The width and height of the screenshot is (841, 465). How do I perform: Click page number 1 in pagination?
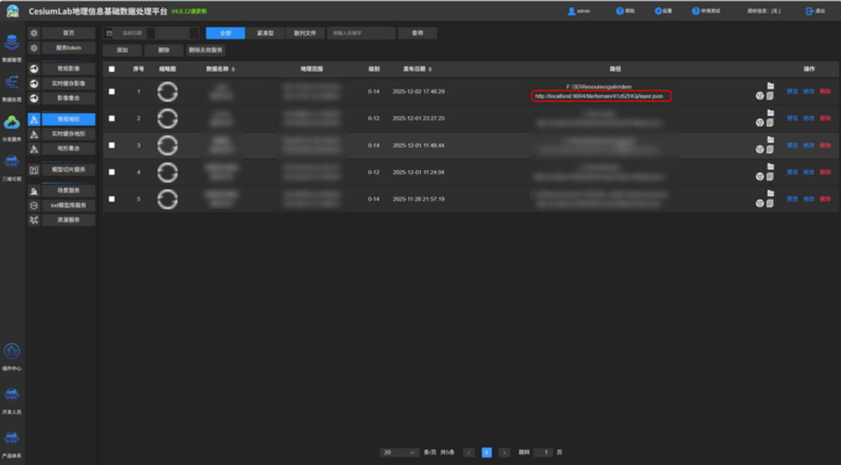tap(486, 452)
